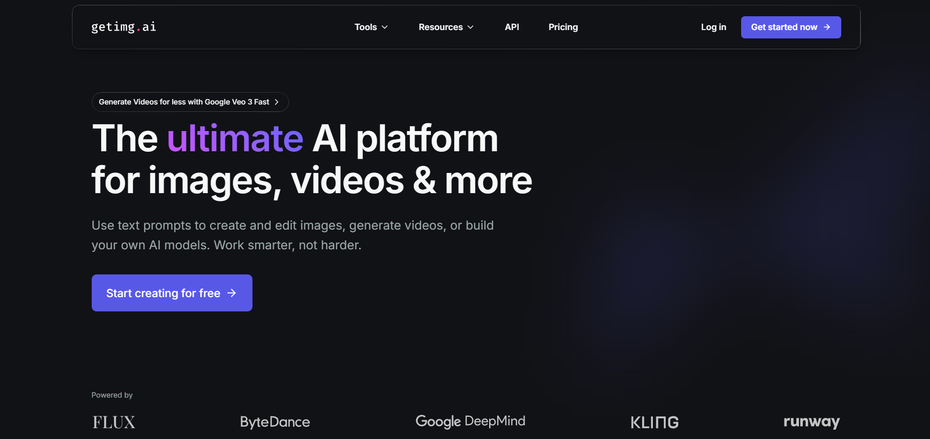Expand the chevron beside Tools
This screenshot has height=439, width=930.
point(385,27)
